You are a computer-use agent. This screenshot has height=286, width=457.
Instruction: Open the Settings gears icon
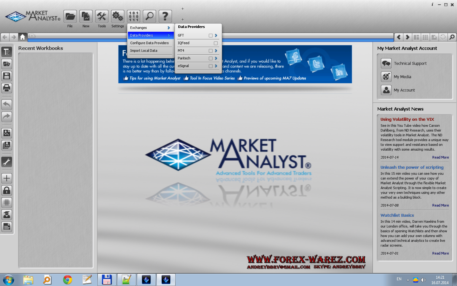(117, 17)
